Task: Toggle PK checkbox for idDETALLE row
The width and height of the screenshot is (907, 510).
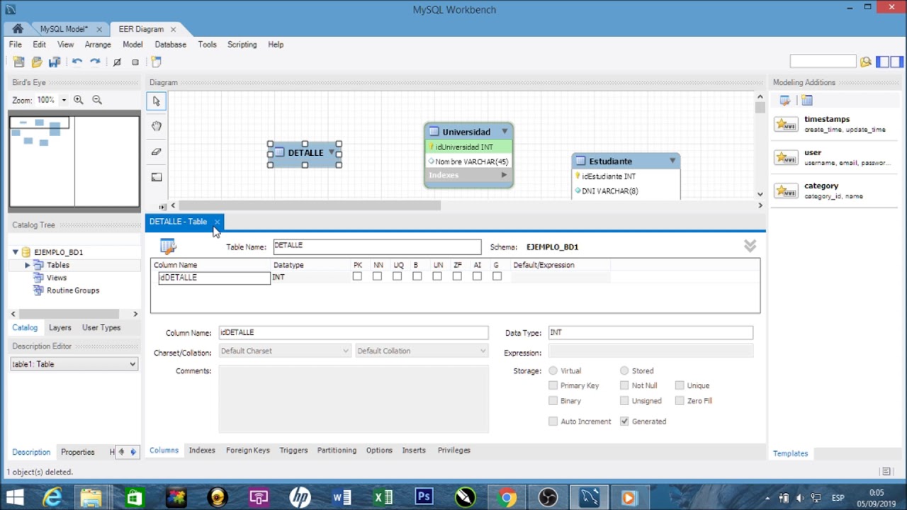Action: (357, 276)
